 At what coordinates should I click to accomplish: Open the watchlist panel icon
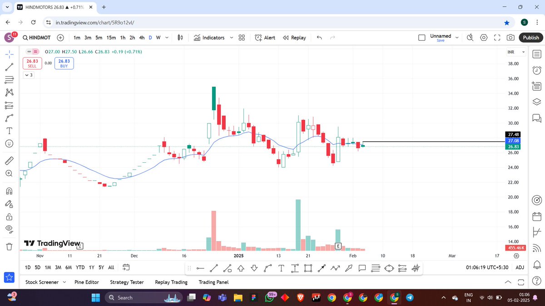click(x=536, y=54)
